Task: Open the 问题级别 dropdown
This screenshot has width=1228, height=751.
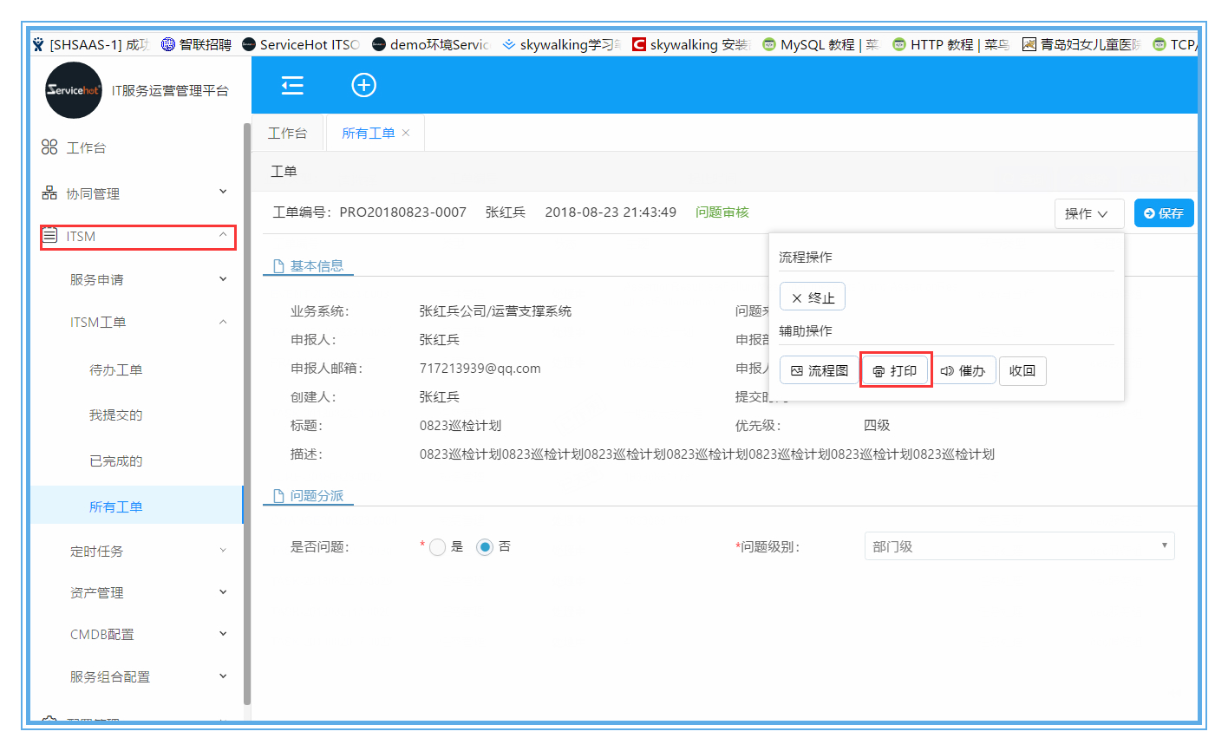Action: coord(1018,546)
